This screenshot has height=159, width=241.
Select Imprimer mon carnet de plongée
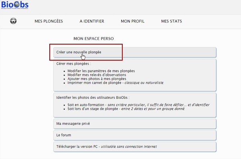[x=94, y=83]
